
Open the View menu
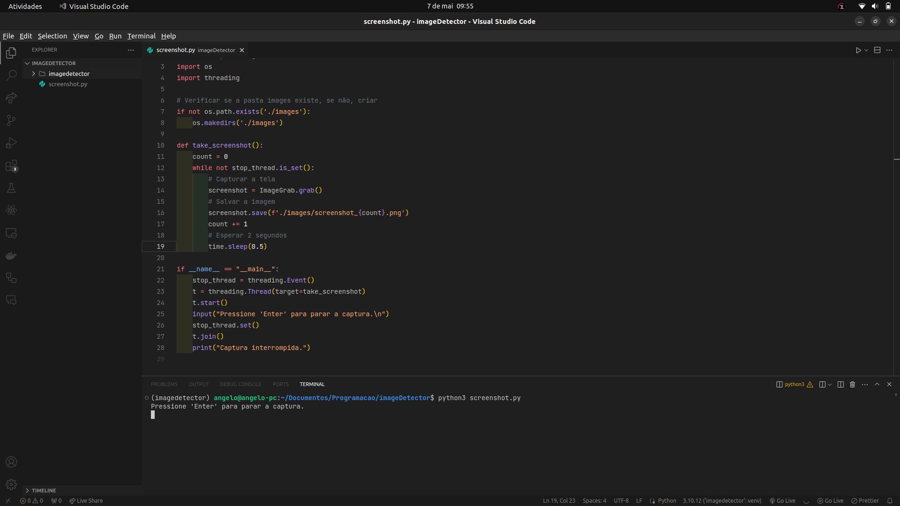[81, 36]
